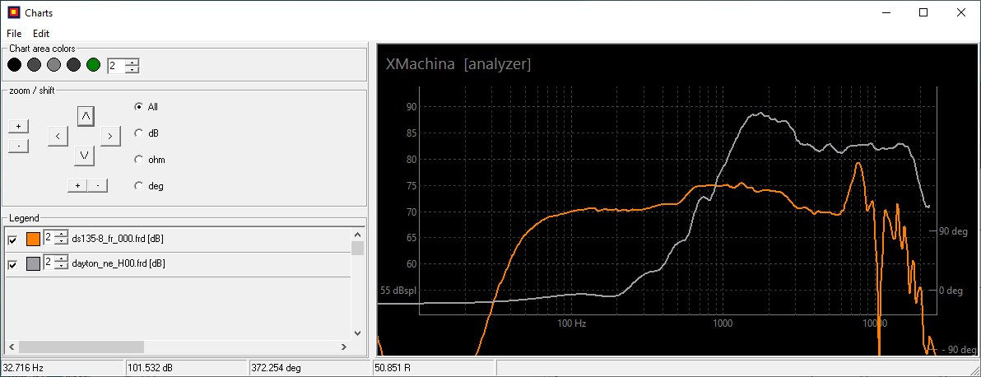Open the Edit menu
The width and height of the screenshot is (981, 377).
(x=41, y=33)
